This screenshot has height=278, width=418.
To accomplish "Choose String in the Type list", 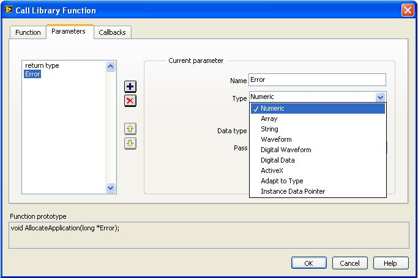I will coord(269,129).
